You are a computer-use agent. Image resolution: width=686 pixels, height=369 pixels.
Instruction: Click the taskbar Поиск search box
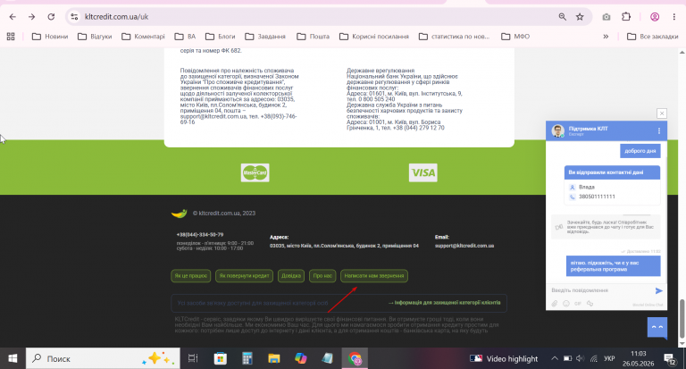coord(103,358)
